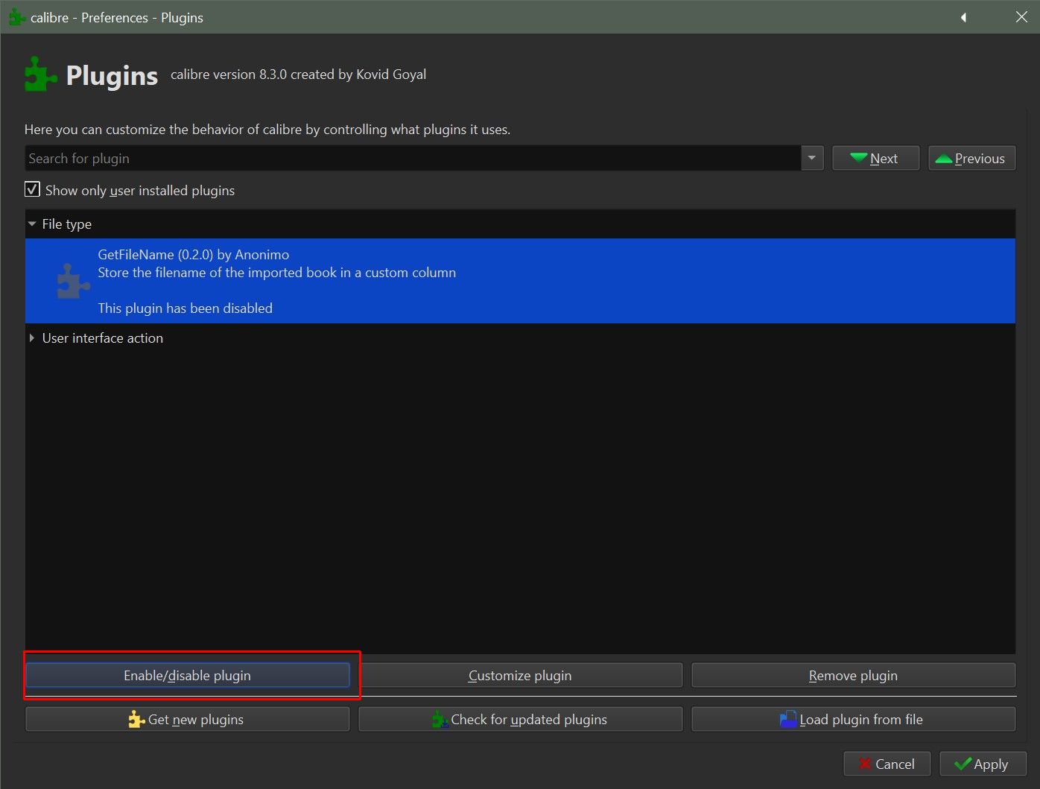The image size is (1040, 789).
Task: Click the green puzzle icon on Check for updated plugins
Action: [x=440, y=719]
